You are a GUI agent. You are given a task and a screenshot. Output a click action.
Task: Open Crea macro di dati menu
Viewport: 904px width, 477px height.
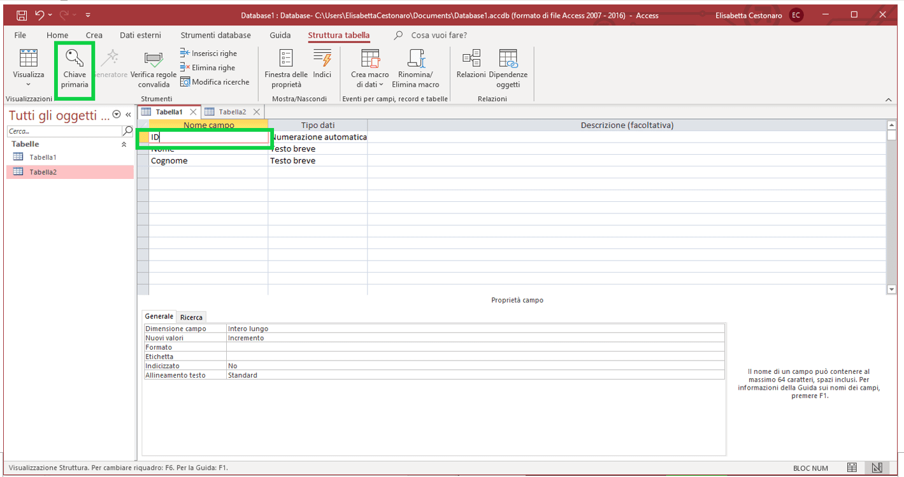pos(370,68)
